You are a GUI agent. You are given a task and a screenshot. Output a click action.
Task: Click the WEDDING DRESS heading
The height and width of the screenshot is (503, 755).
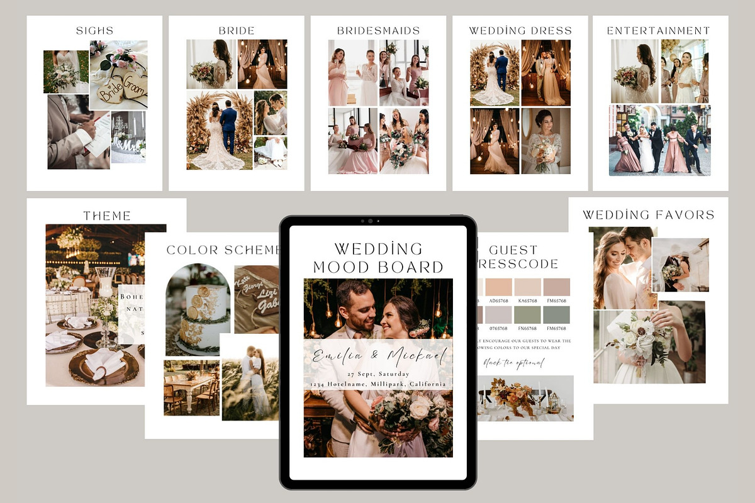[x=520, y=30]
